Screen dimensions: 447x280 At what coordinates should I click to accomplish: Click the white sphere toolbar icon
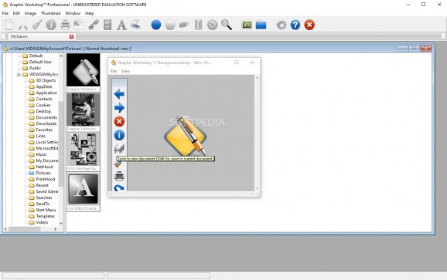tap(170, 25)
